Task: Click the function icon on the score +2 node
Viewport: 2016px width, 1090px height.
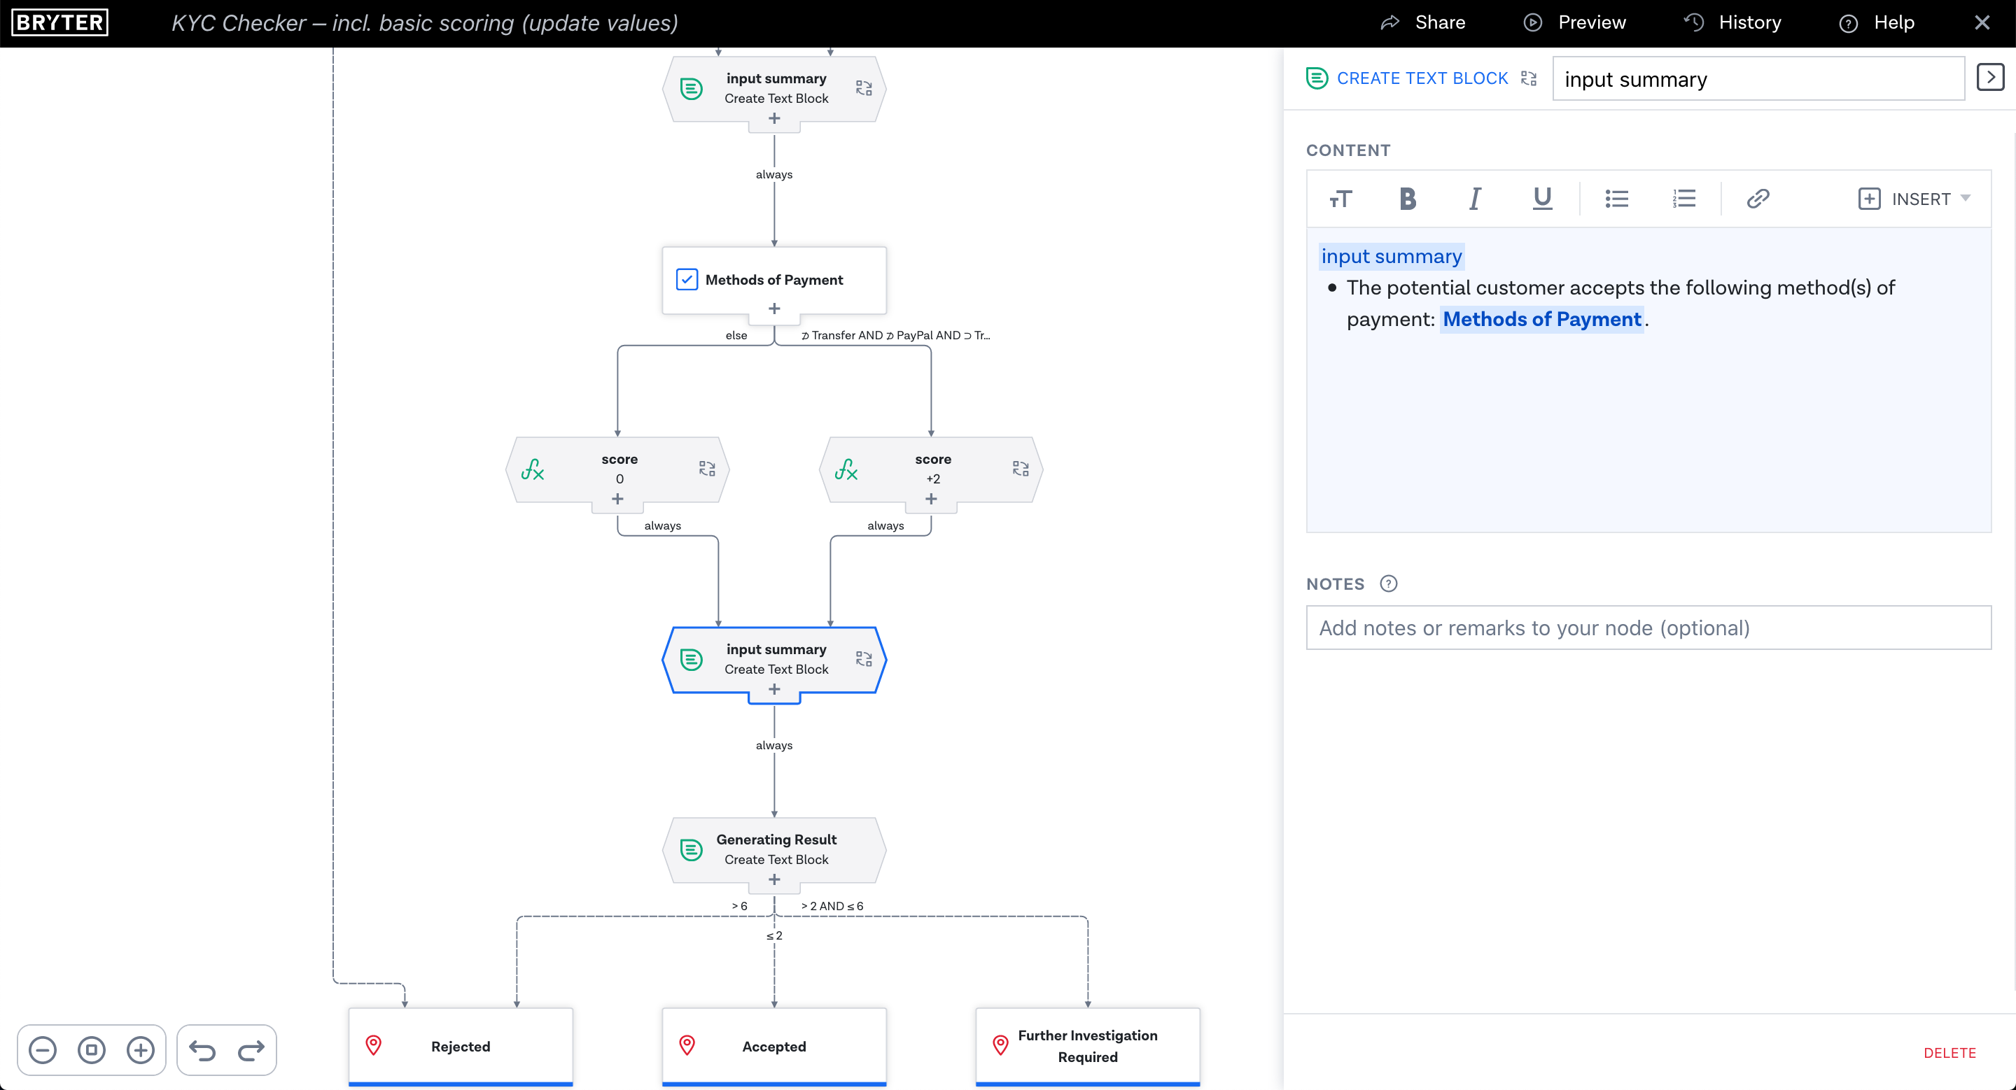Action: click(x=846, y=469)
